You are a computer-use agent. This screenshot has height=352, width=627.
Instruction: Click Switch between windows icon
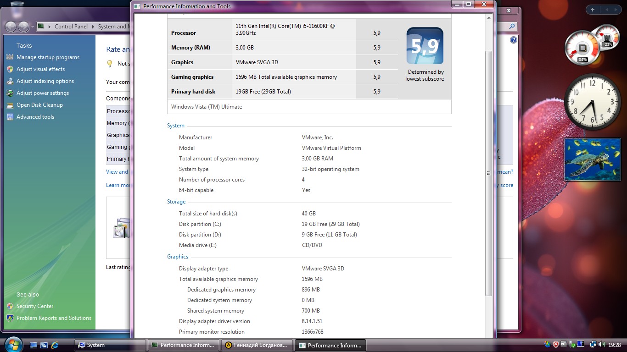44,345
